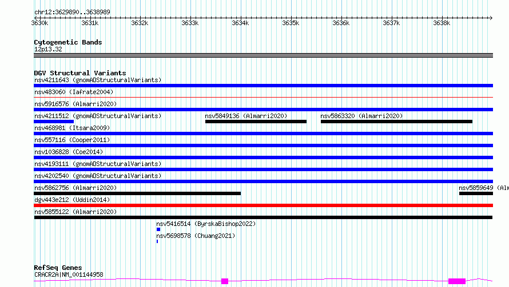Open nsv4193111 gnomADStructuralVariants label

(x=98, y=164)
